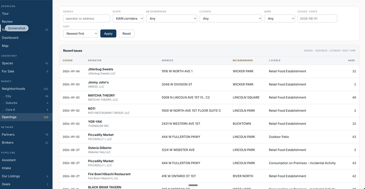Click Consumption on Premises - Incidental Activity cell
This screenshot has height=189, width=365.
[x=302, y=163]
